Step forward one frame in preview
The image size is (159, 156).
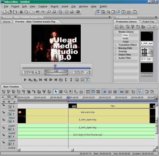point(51,79)
